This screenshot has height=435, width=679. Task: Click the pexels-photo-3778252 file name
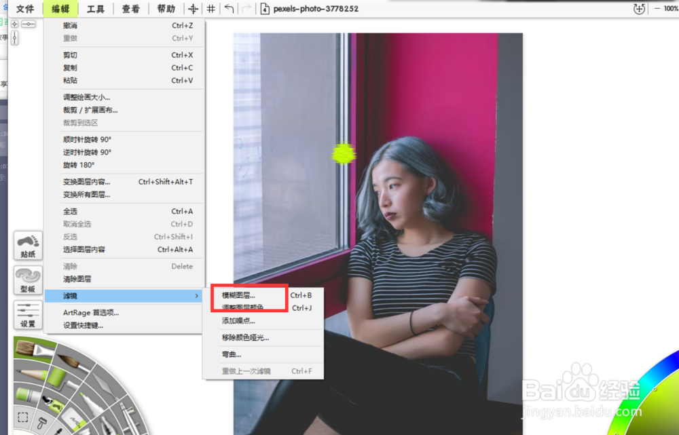[x=316, y=9]
